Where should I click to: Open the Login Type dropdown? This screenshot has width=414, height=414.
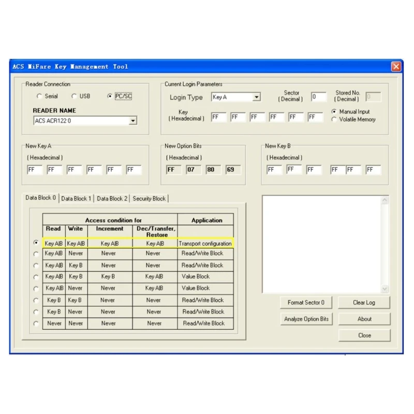click(x=256, y=97)
